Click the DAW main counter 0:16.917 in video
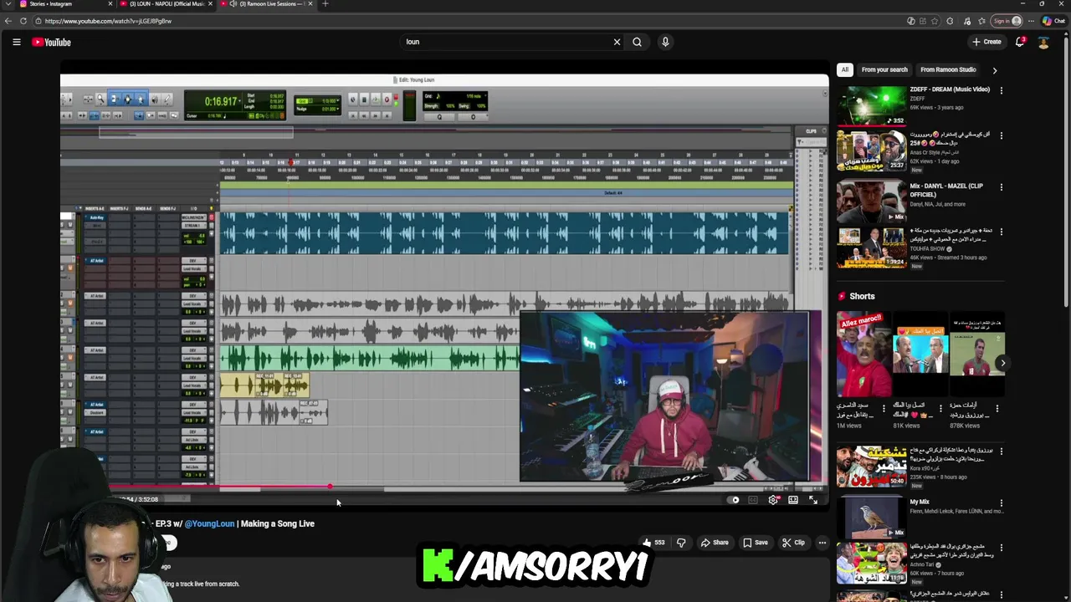Viewport: 1071px width, 602px height. click(x=222, y=102)
